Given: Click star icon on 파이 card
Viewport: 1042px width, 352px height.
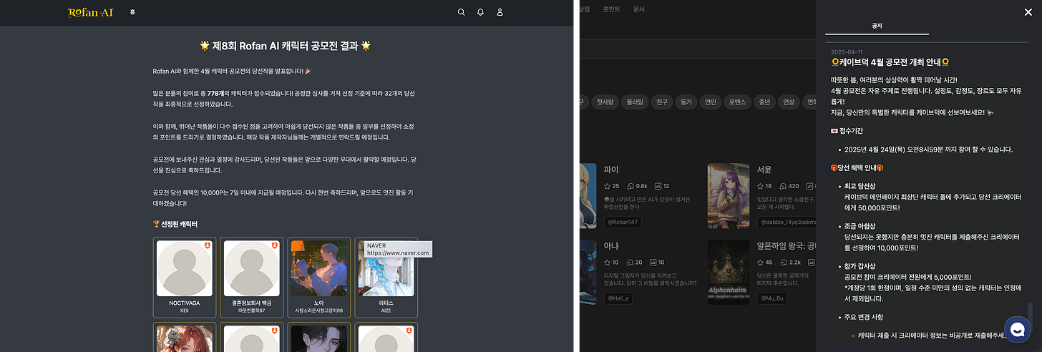Looking at the screenshot, I should [607, 186].
